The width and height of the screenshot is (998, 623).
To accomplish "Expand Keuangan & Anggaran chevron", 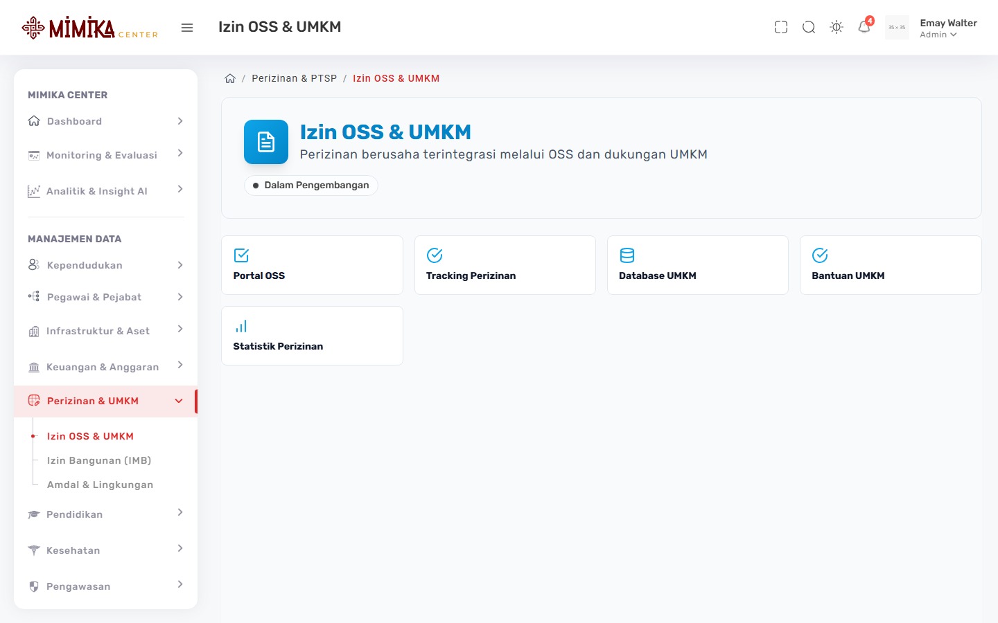I will pyautogui.click(x=180, y=365).
